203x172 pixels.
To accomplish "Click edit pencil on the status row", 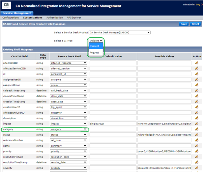I will [x=197, y=135].
